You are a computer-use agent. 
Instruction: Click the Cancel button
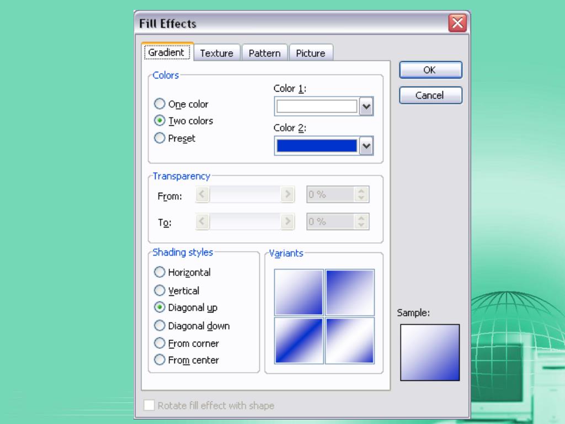click(430, 95)
